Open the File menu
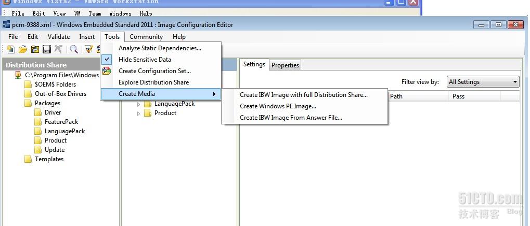Screen dimensions: 530x226 13,37
